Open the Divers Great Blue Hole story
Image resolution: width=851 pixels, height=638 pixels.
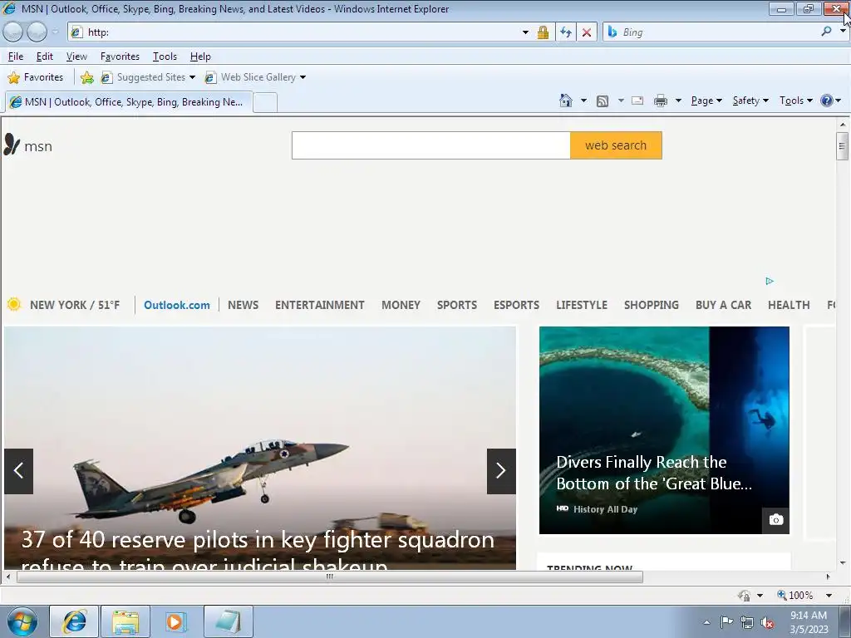click(x=664, y=430)
